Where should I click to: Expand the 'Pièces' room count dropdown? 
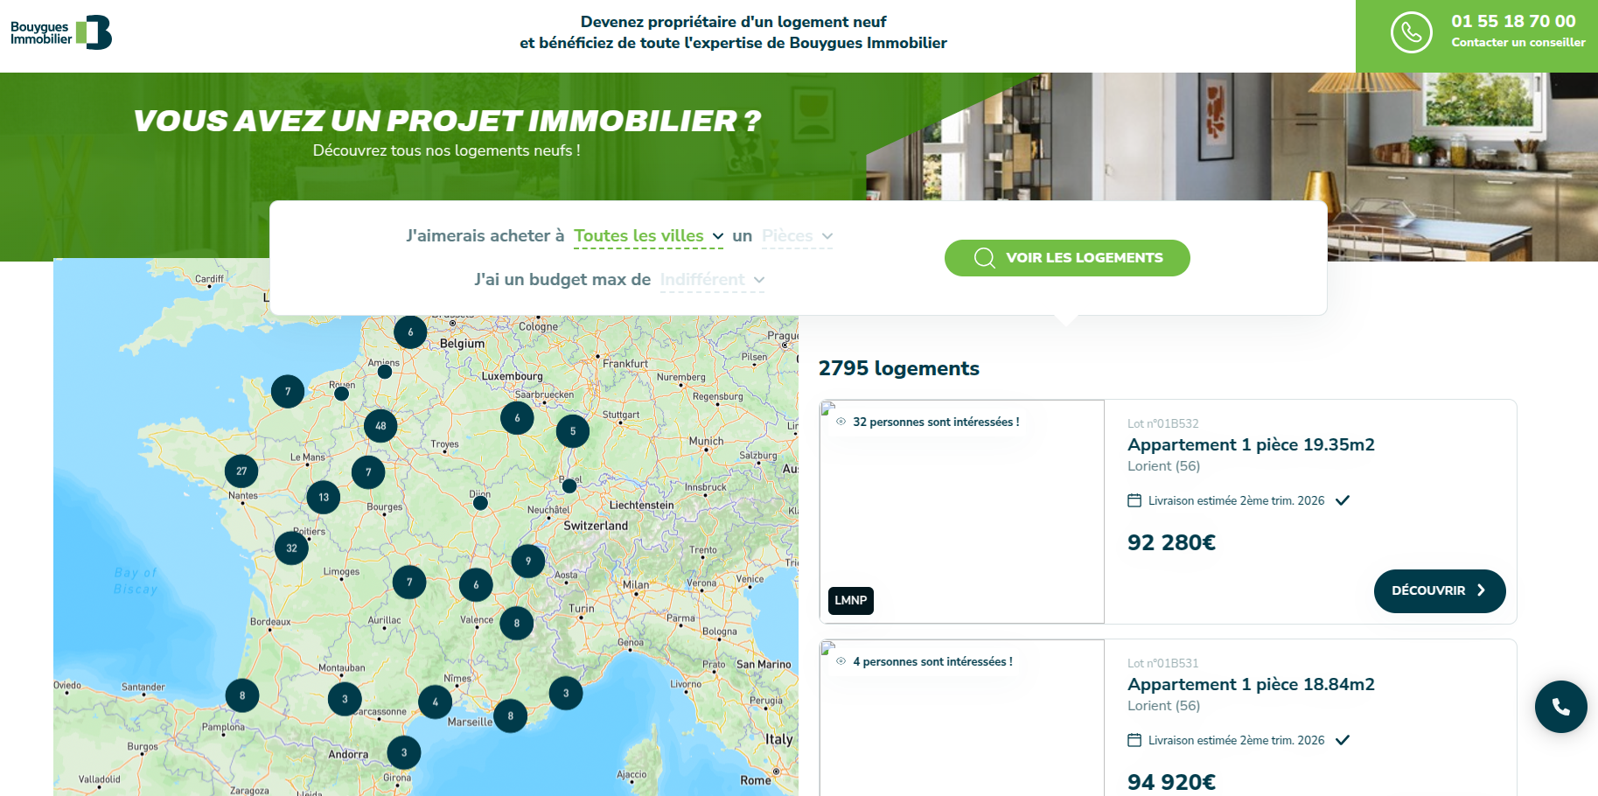click(x=797, y=236)
